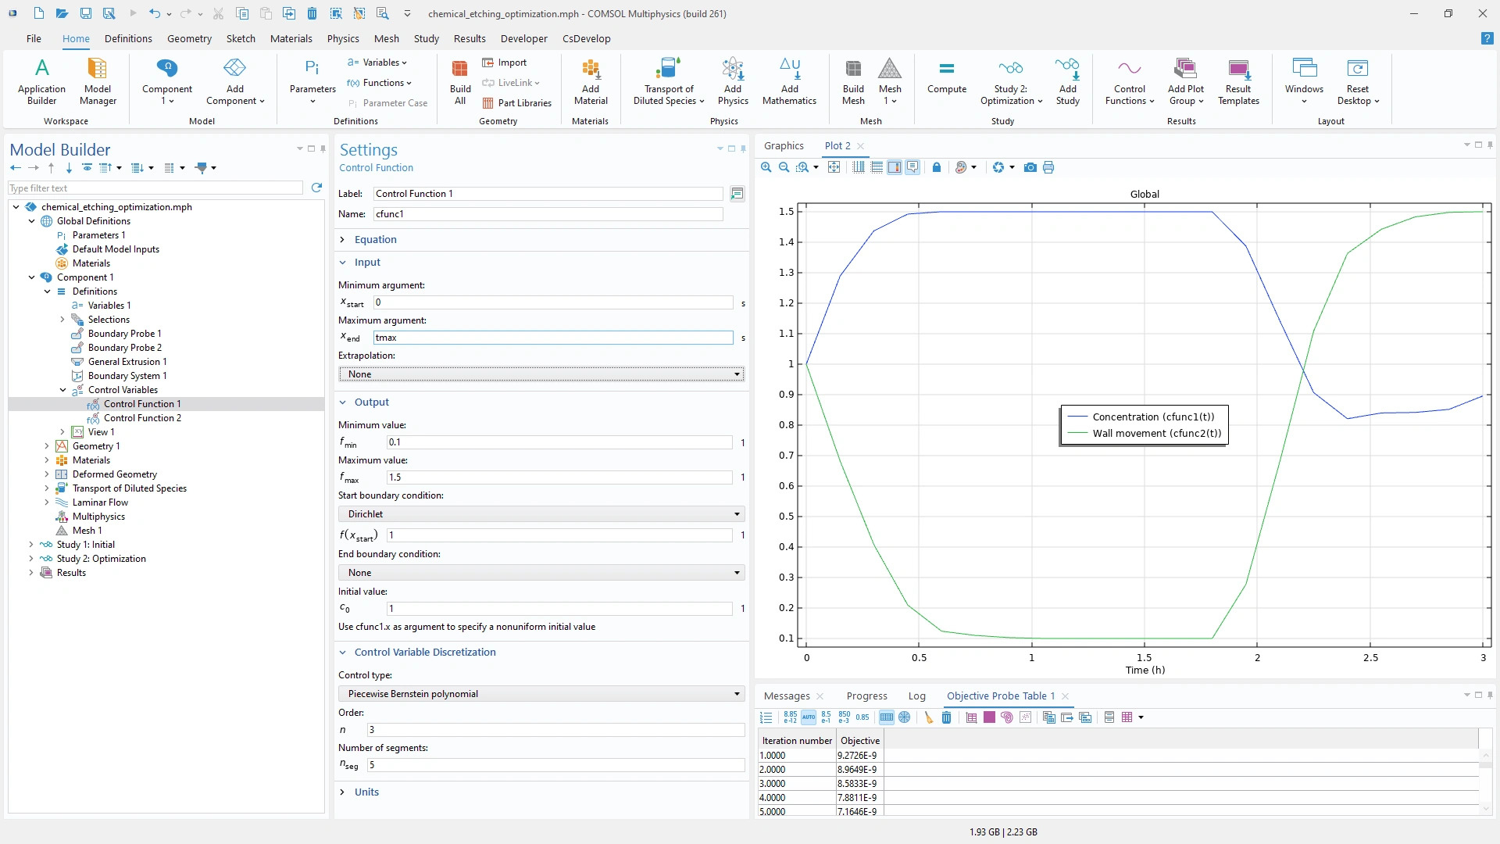Expand the Equation section
Image resolution: width=1500 pixels, height=844 pixels.
coord(375,240)
